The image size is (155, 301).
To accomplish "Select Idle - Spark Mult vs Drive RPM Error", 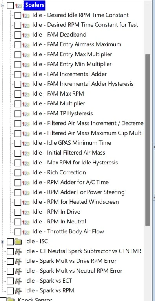I will 71,261.
